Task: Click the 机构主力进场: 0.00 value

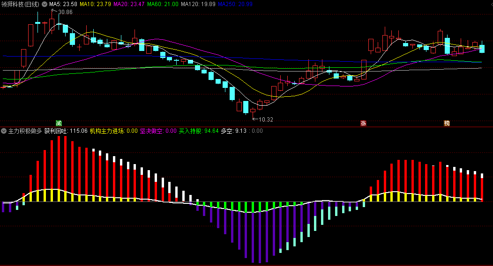Action: (114, 131)
